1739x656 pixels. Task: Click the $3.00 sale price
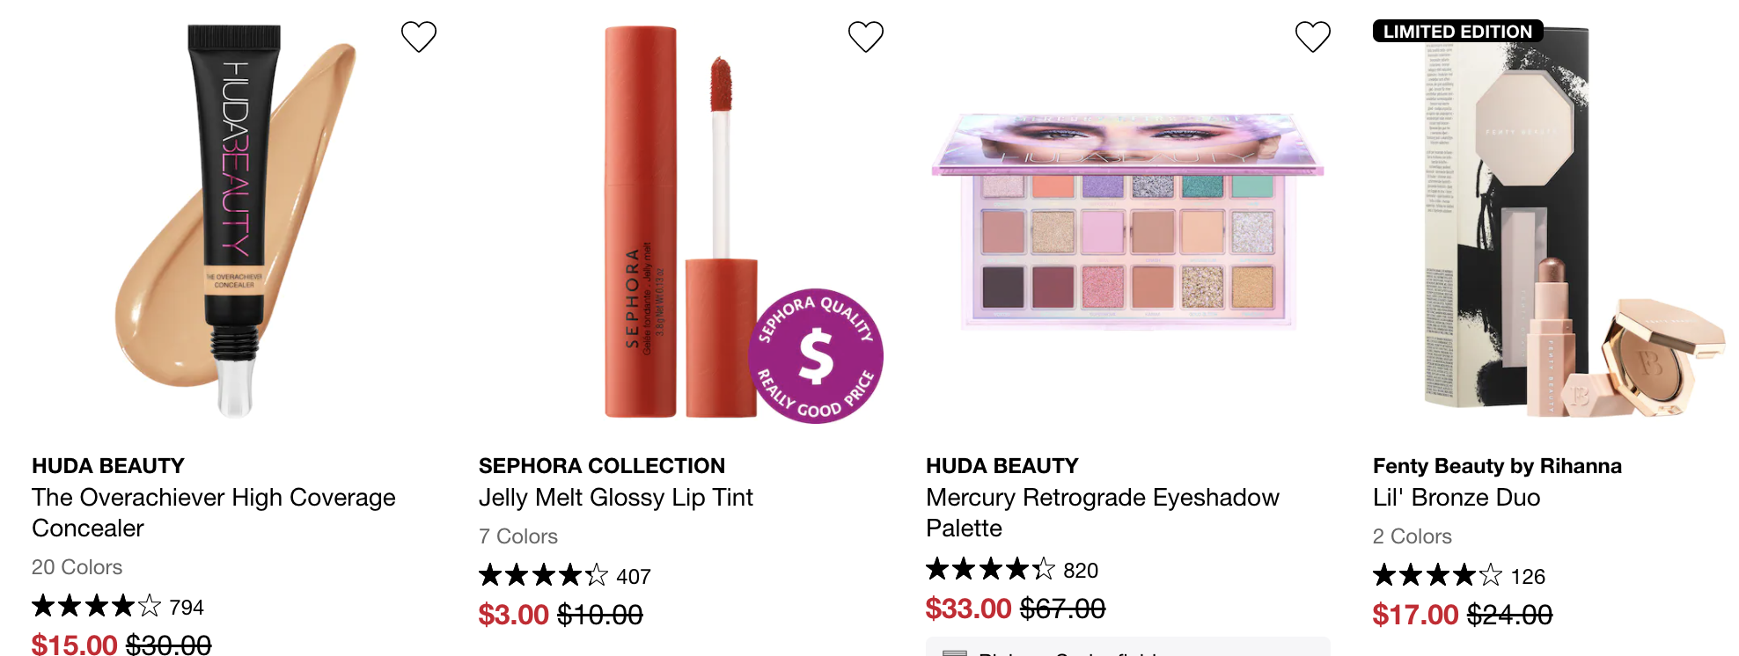(514, 615)
